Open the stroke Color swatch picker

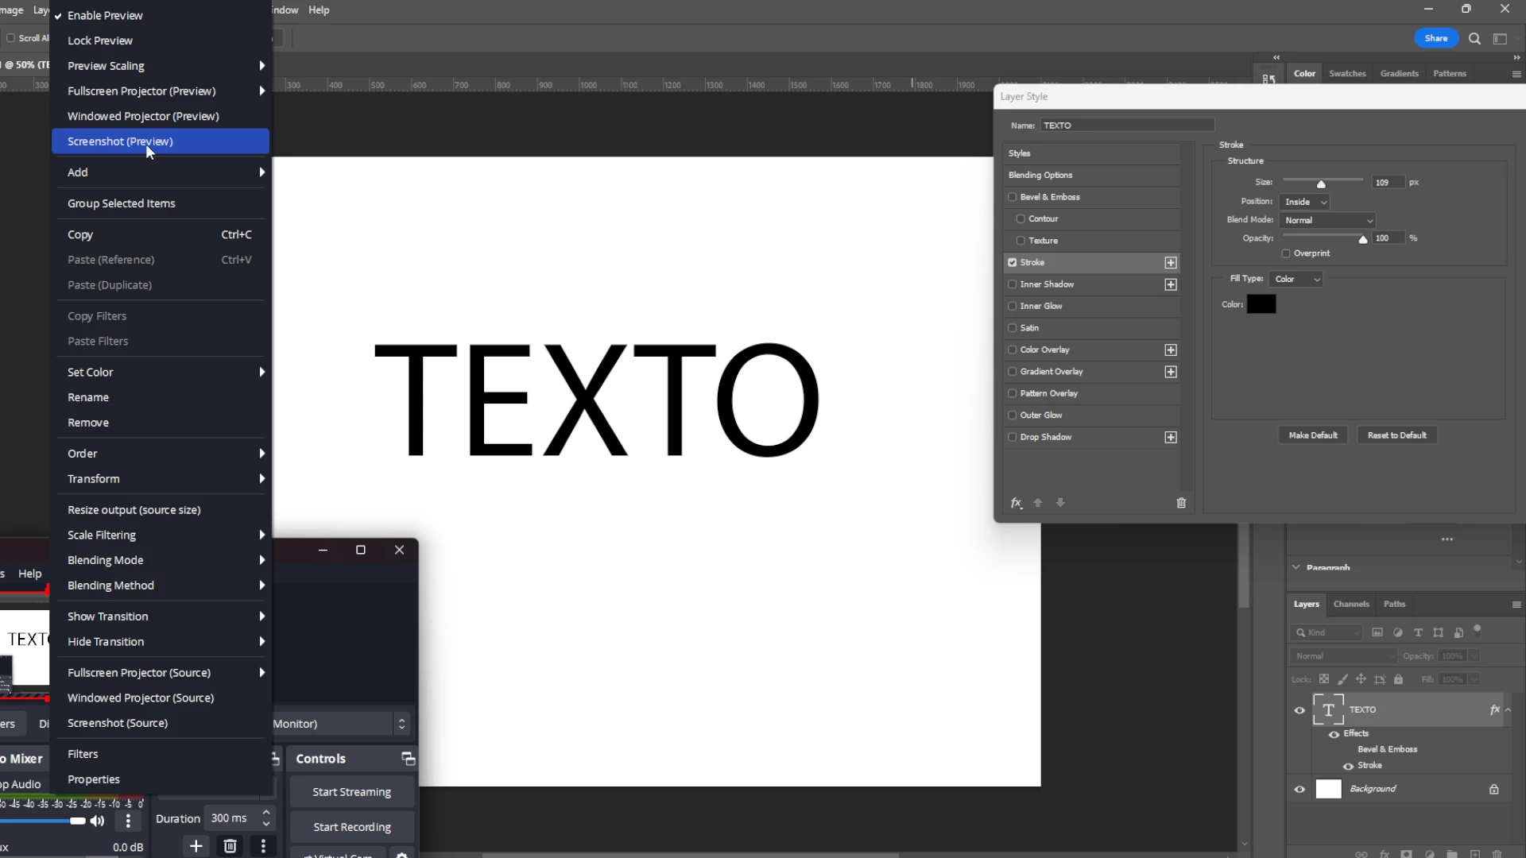tap(1261, 304)
